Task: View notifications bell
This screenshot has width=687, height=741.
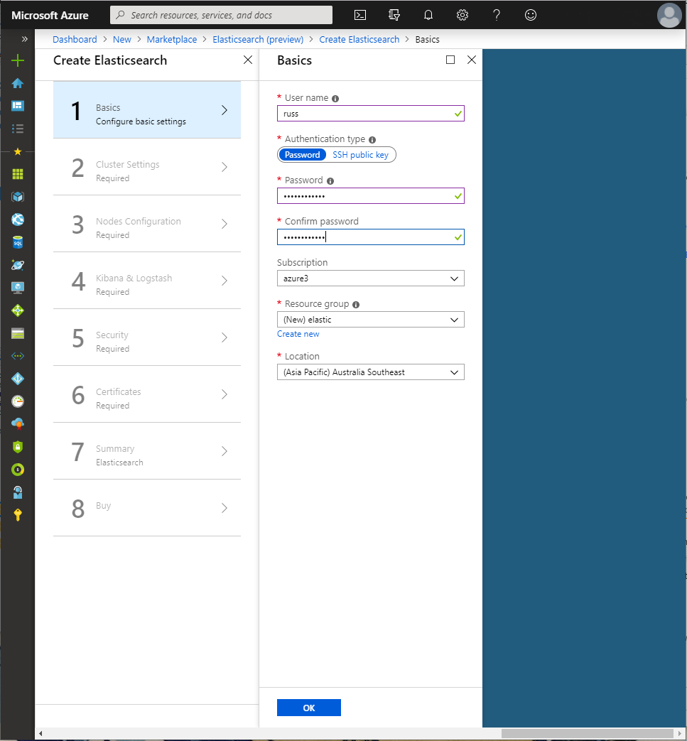Action: point(428,15)
